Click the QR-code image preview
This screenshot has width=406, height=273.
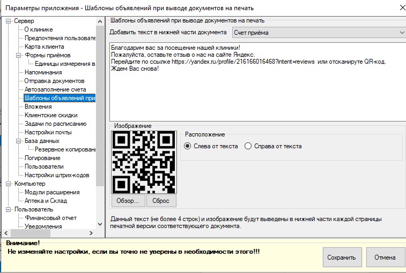click(144, 162)
